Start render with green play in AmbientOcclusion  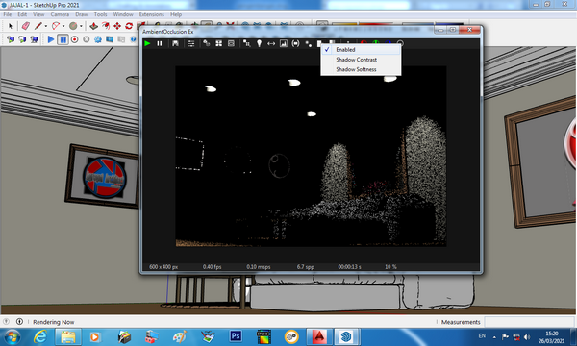point(147,44)
